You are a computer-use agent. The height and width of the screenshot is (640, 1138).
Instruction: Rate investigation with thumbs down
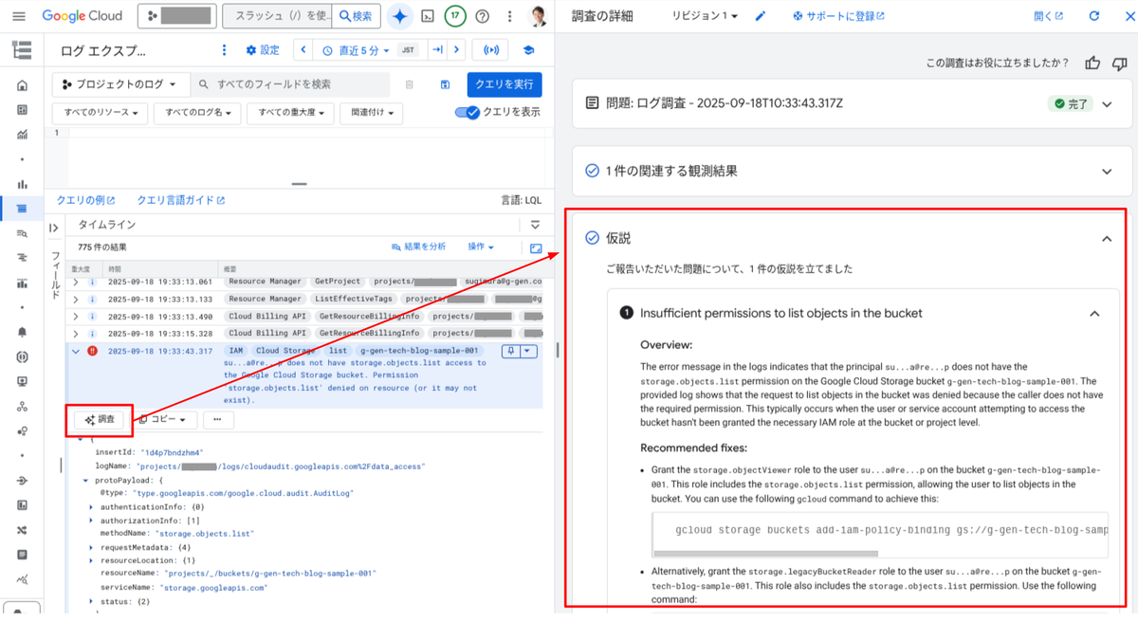pyautogui.click(x=1119, y=64)
